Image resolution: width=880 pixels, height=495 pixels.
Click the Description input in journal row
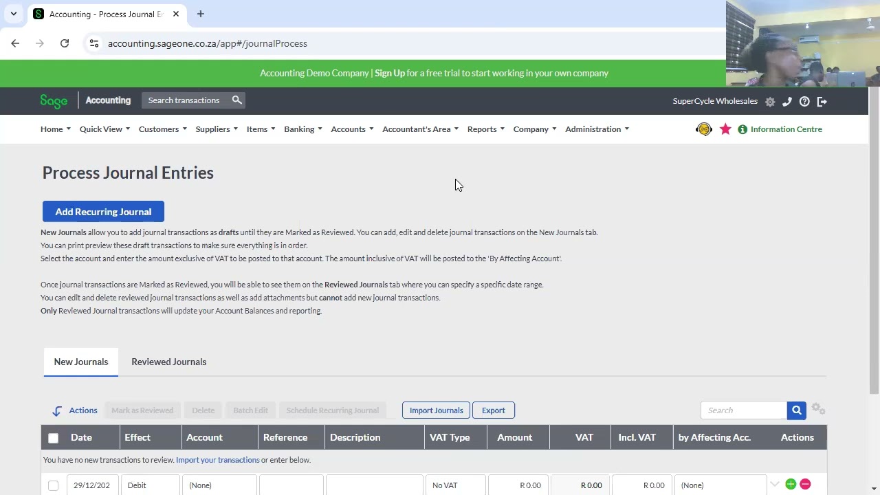374,485
